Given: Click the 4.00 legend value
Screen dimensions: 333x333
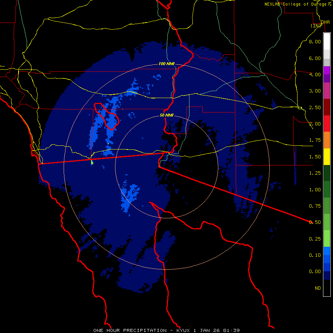Looking at the screenshot, I should [x=315, y=74].
